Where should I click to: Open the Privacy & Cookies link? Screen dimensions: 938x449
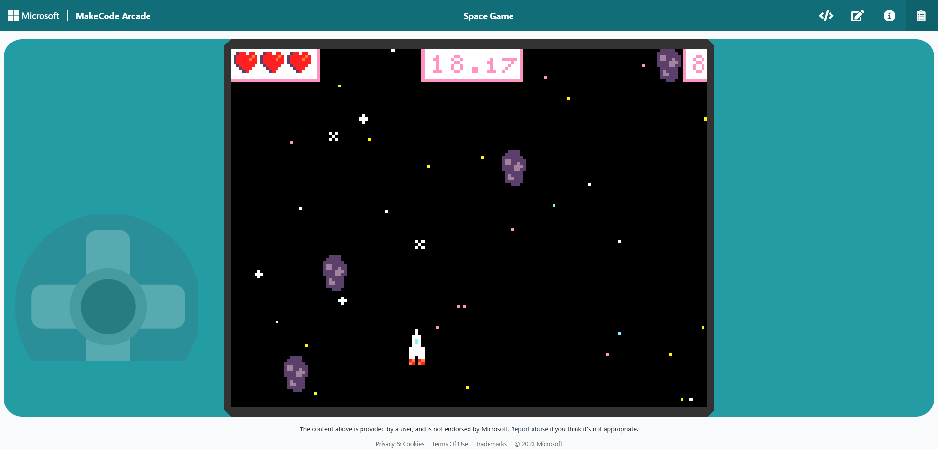point(400,444)
